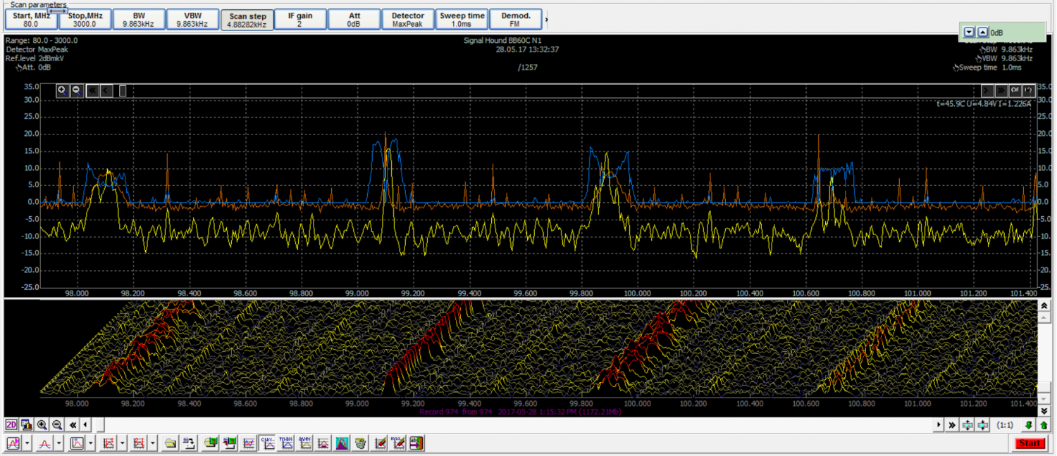Zoom out on the spectrum graph

click(77, 90)
